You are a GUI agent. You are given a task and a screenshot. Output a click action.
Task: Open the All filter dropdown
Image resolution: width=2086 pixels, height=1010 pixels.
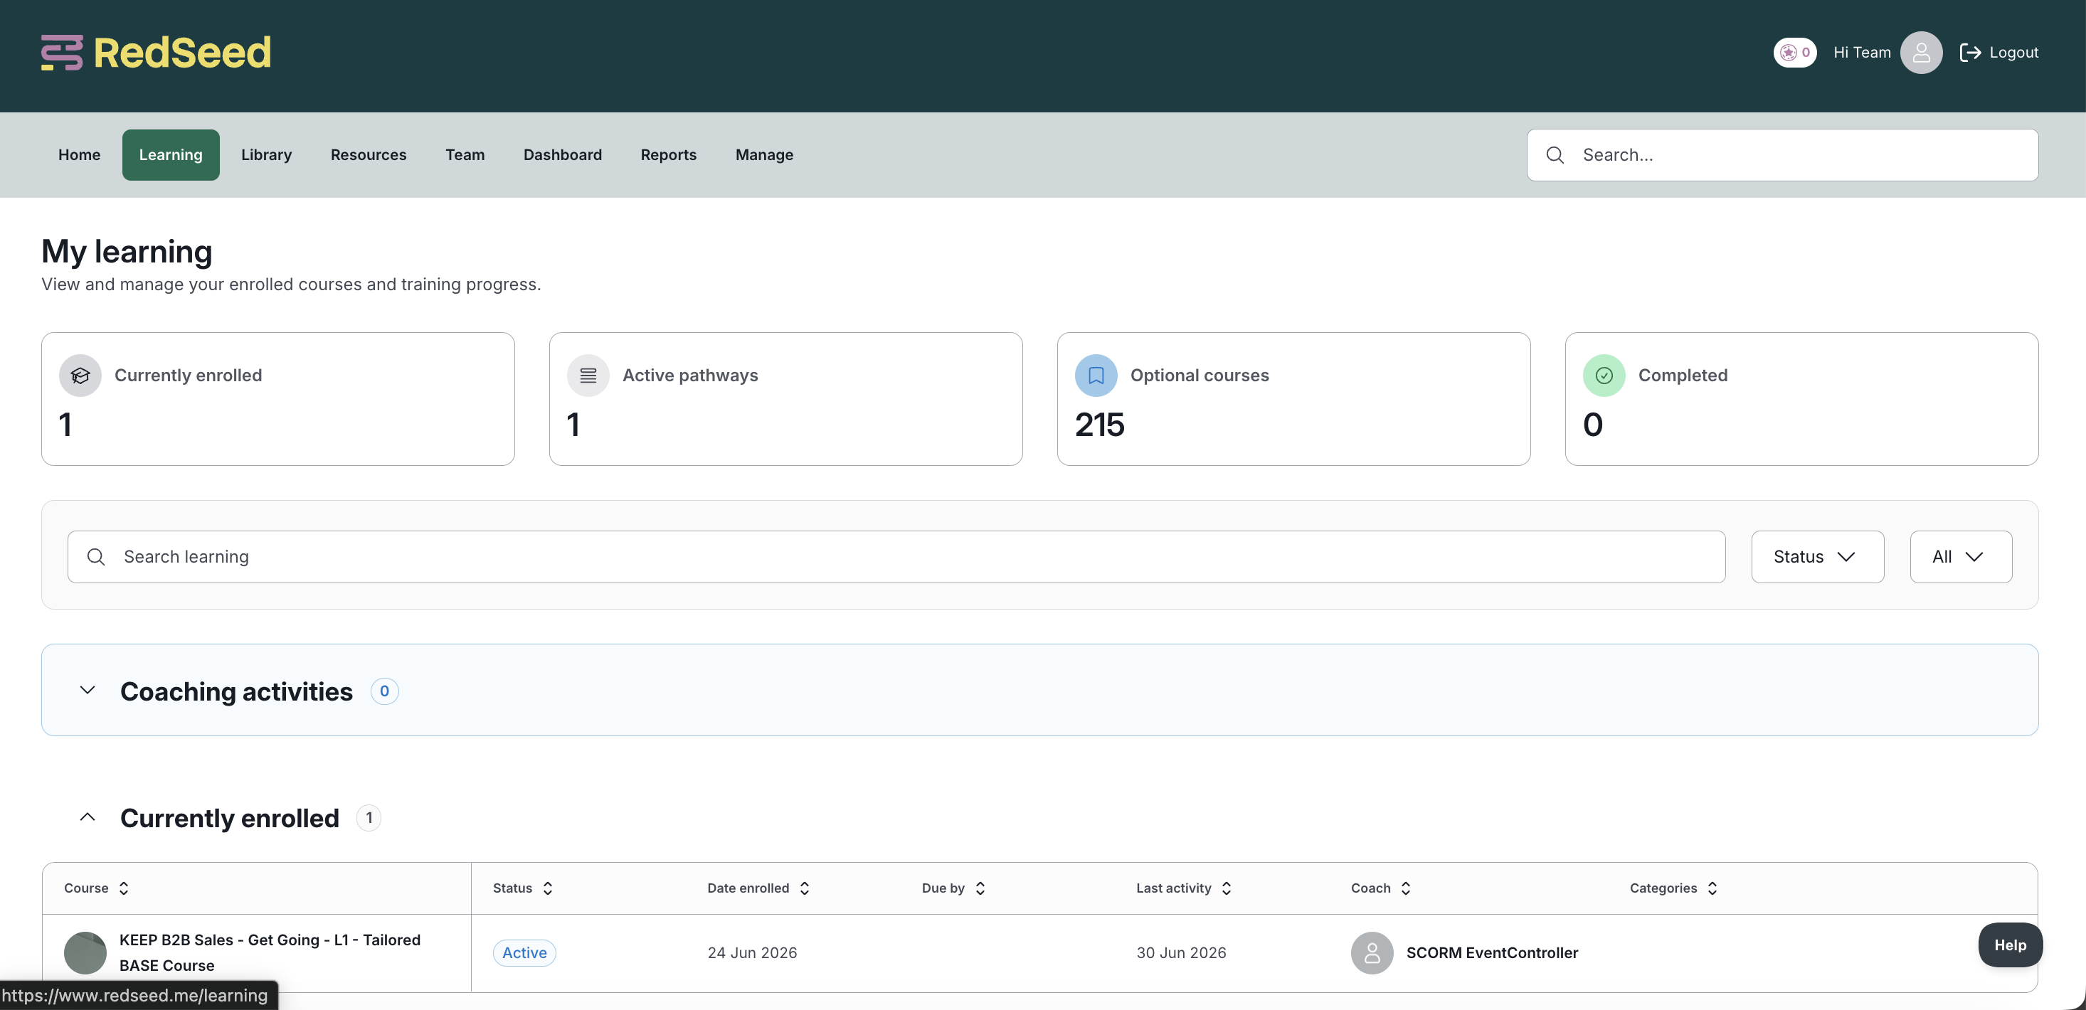coord(1961,557)
